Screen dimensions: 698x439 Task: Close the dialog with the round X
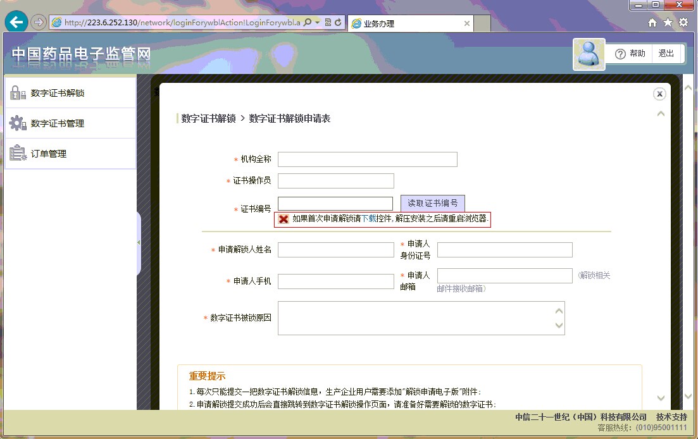(659, 94)
